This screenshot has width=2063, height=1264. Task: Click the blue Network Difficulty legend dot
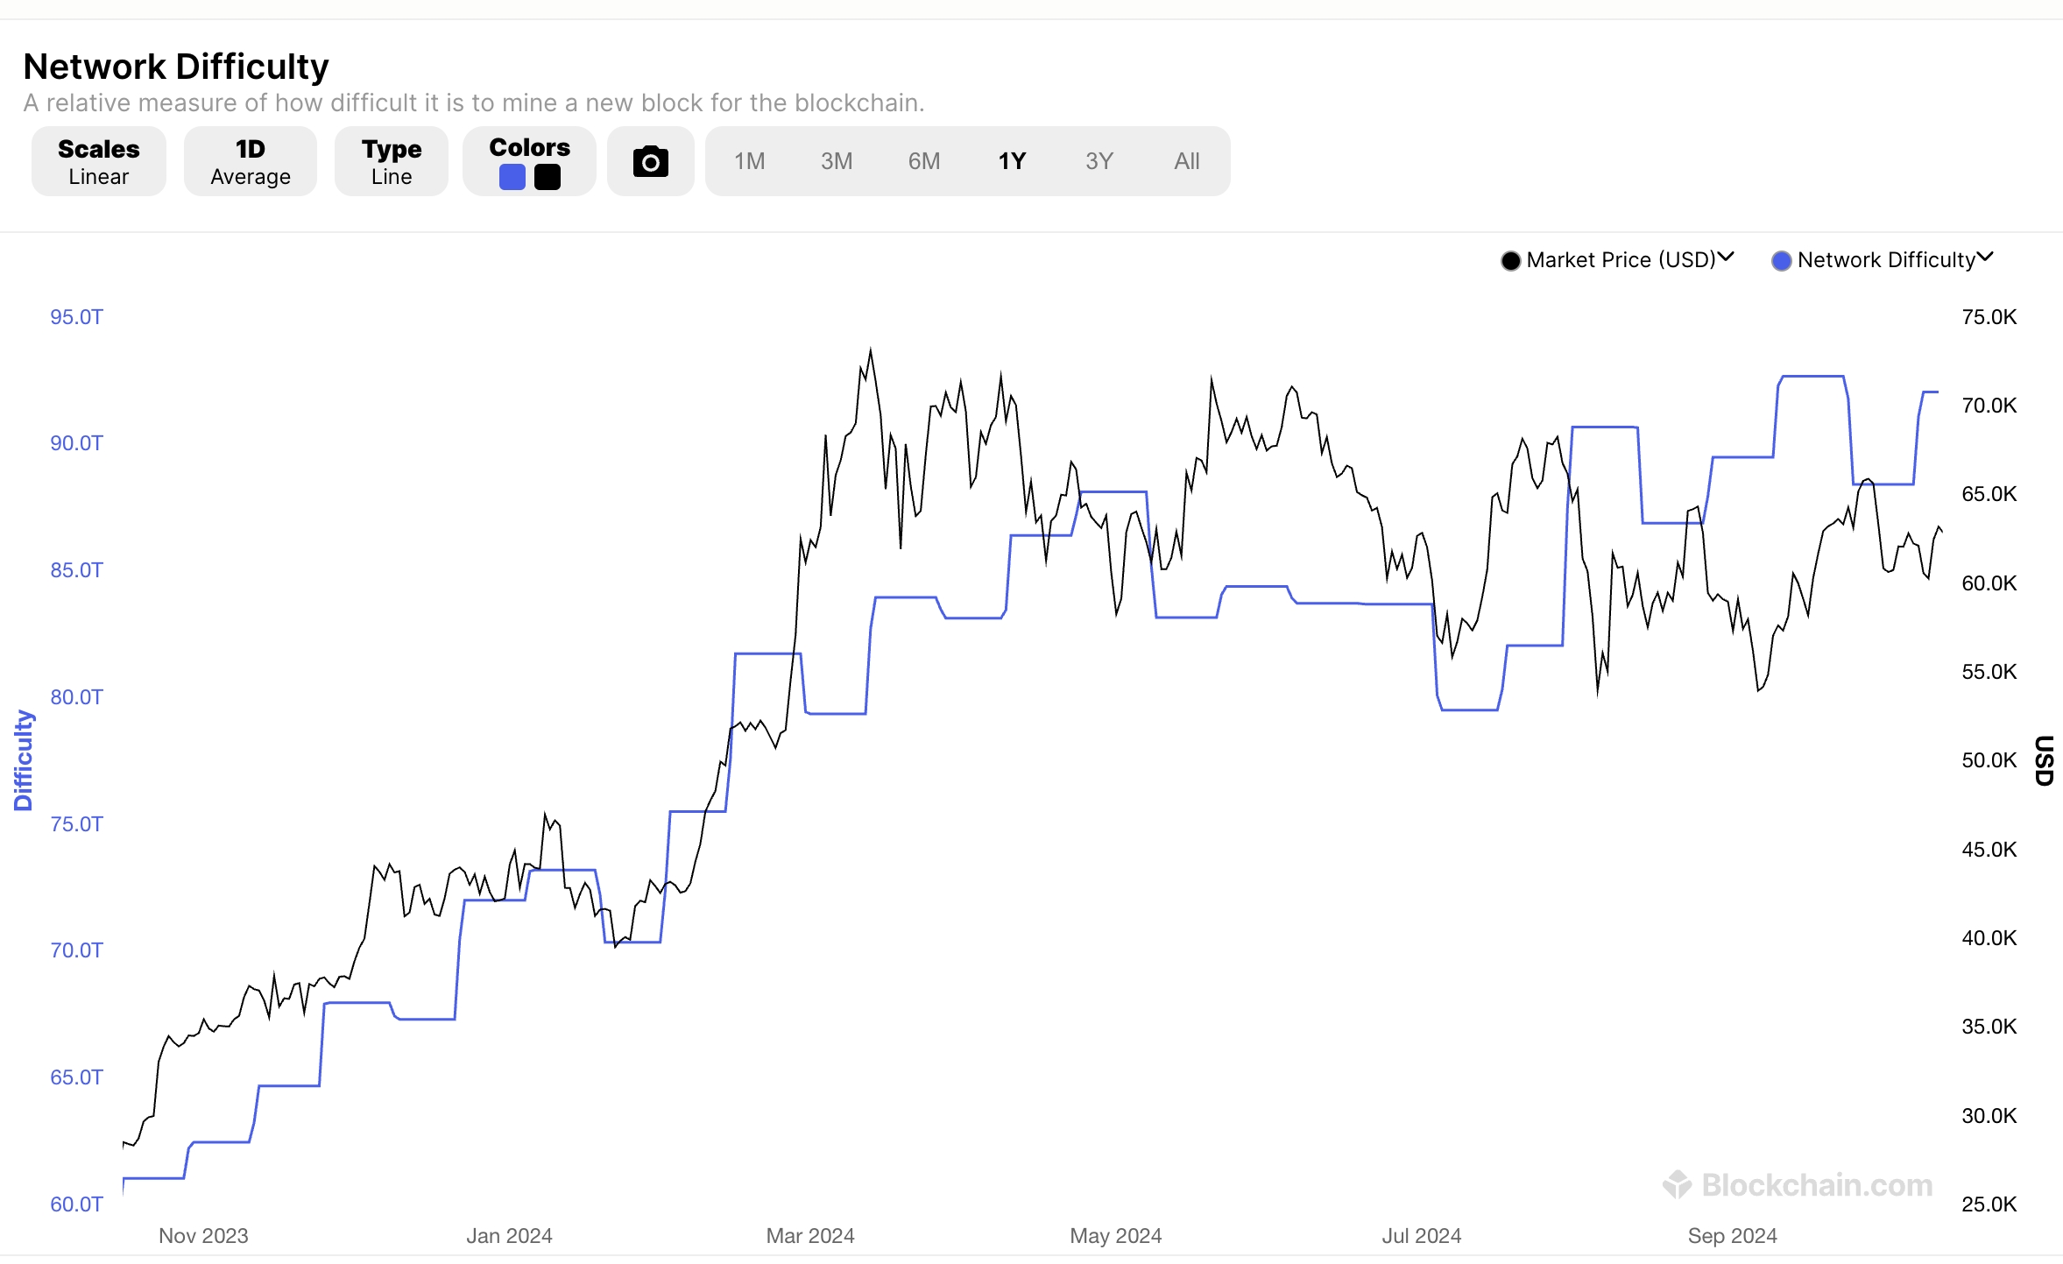[1781, 260]
